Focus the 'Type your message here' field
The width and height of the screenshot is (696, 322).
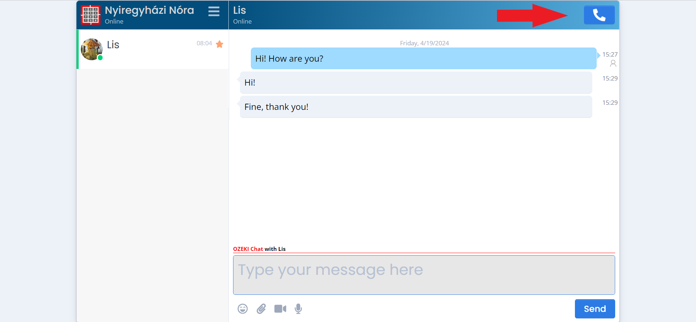(x=424, y=275)
